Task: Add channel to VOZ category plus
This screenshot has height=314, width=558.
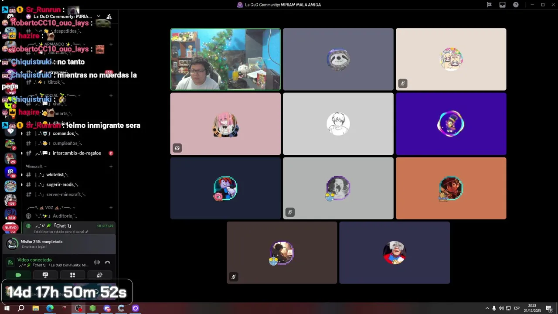Action: point(111,208)
